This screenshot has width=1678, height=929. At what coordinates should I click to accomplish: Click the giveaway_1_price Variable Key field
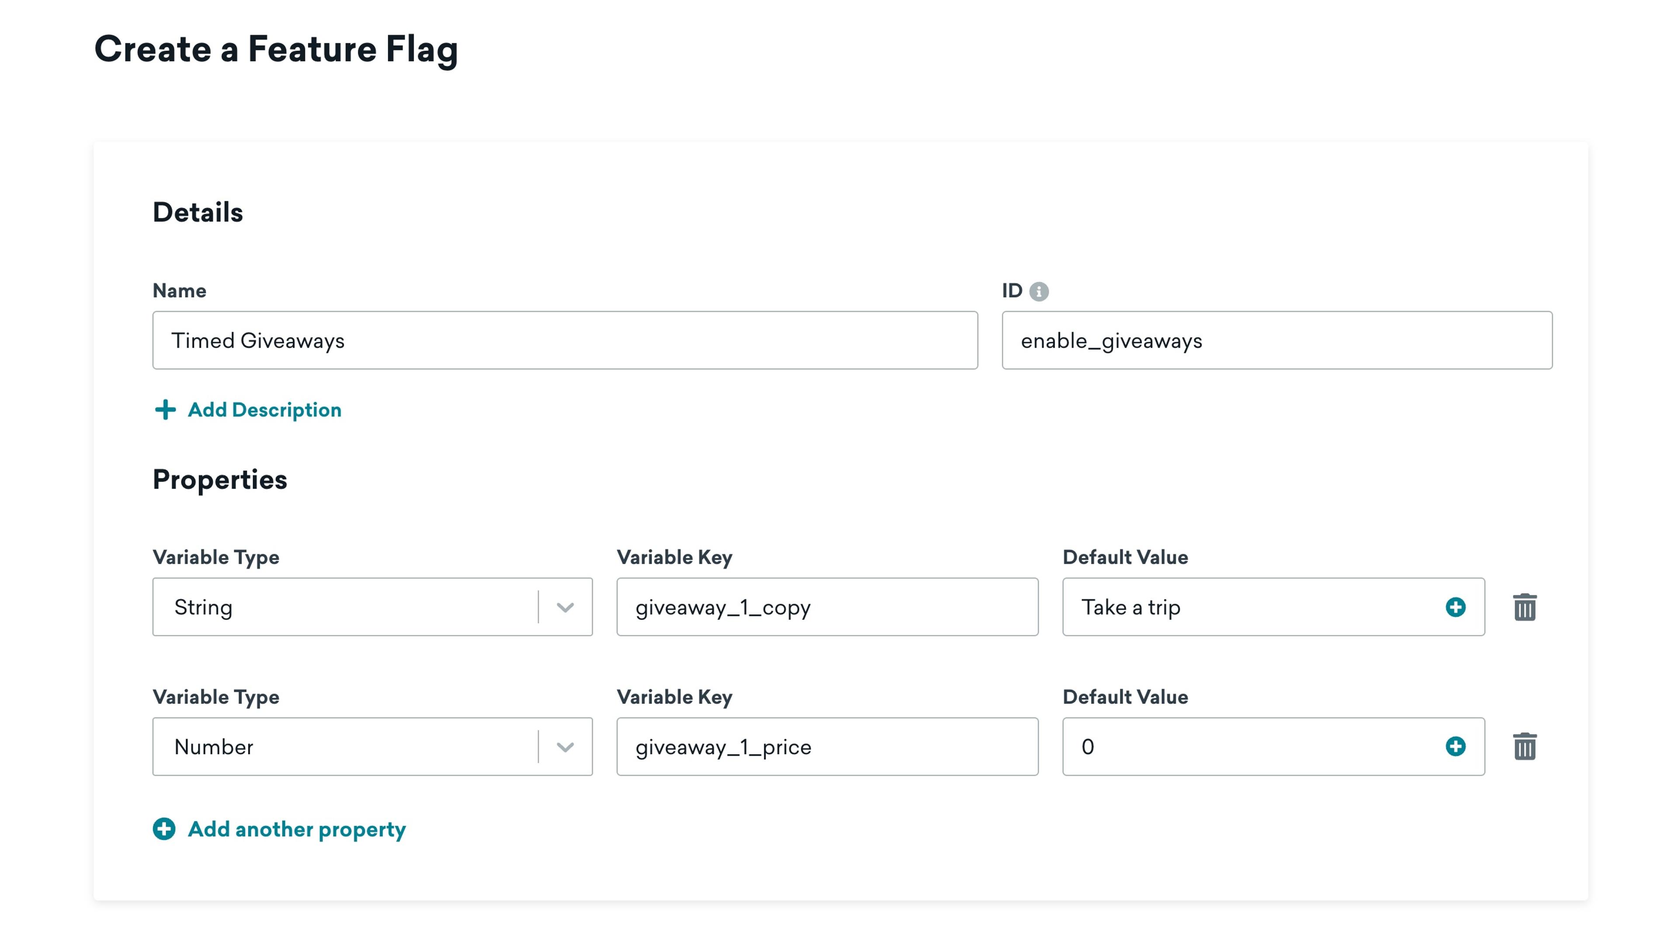click(828, 747)
